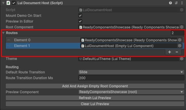Grab the Element 0 reorder handle

point(9,40)
